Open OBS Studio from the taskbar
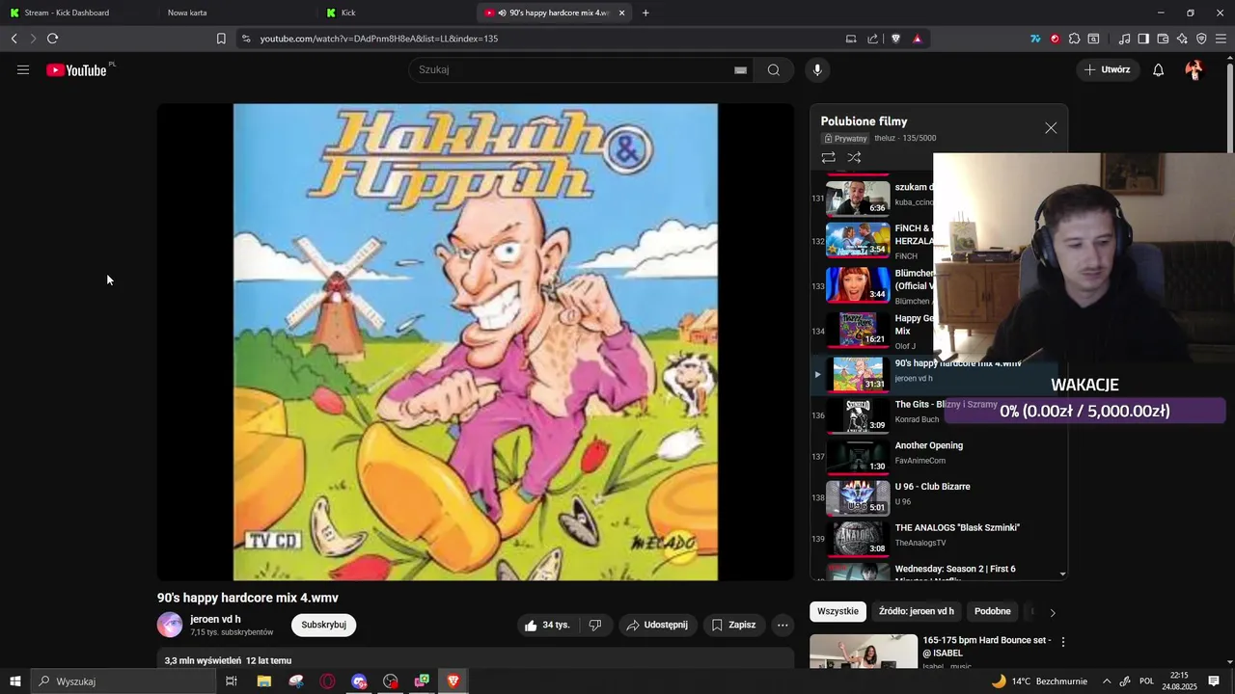This screenshot has width=1235, height=694. [x=390, y=681]
